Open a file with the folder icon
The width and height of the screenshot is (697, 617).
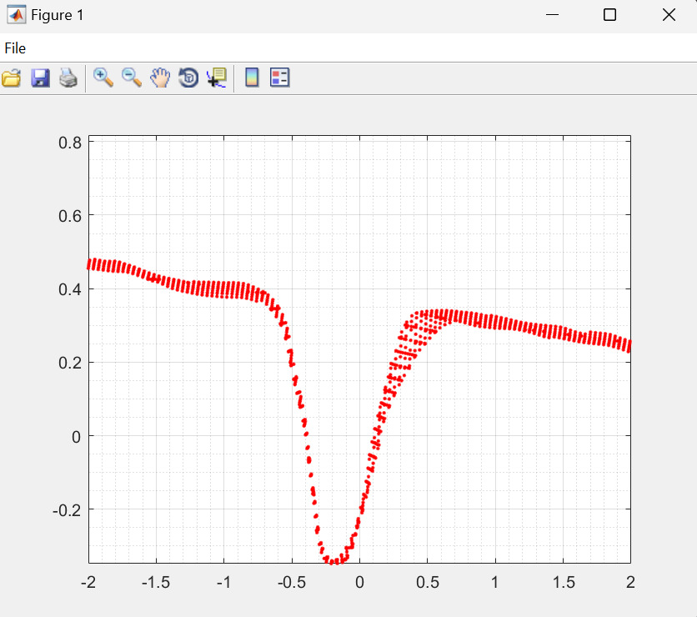point(12,78)
